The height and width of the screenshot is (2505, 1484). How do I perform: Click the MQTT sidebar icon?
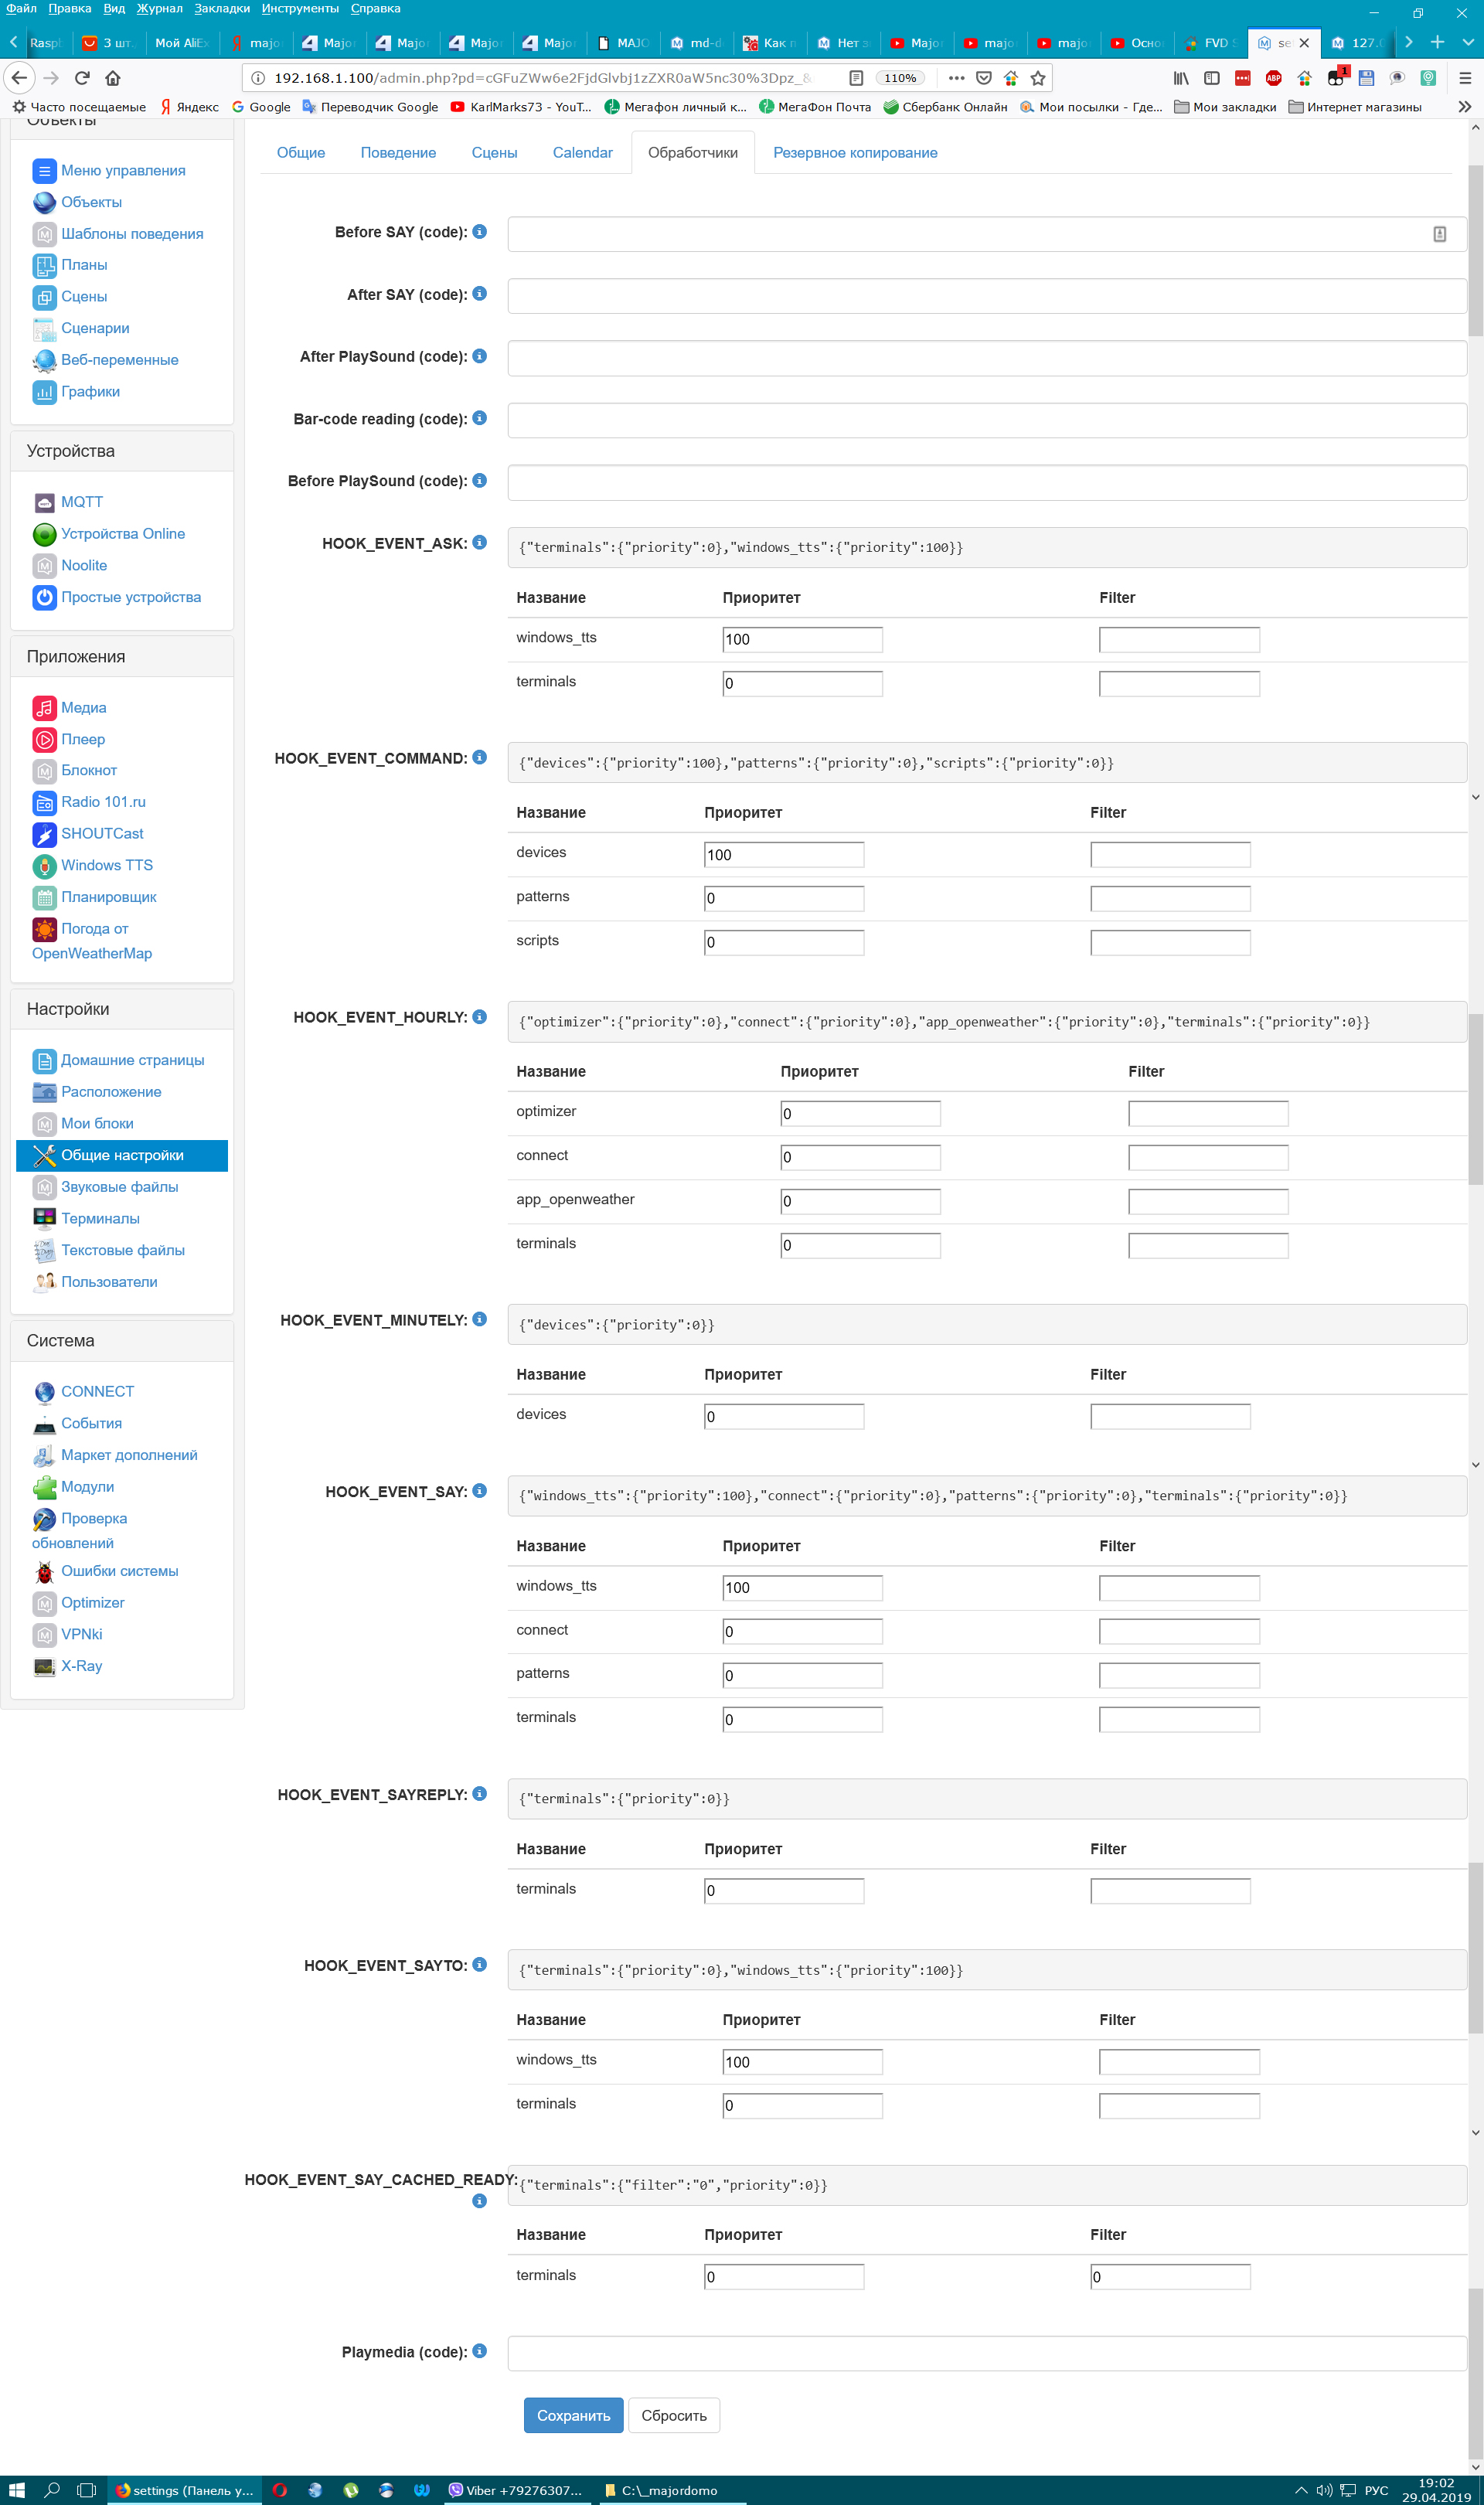(44, 502)
